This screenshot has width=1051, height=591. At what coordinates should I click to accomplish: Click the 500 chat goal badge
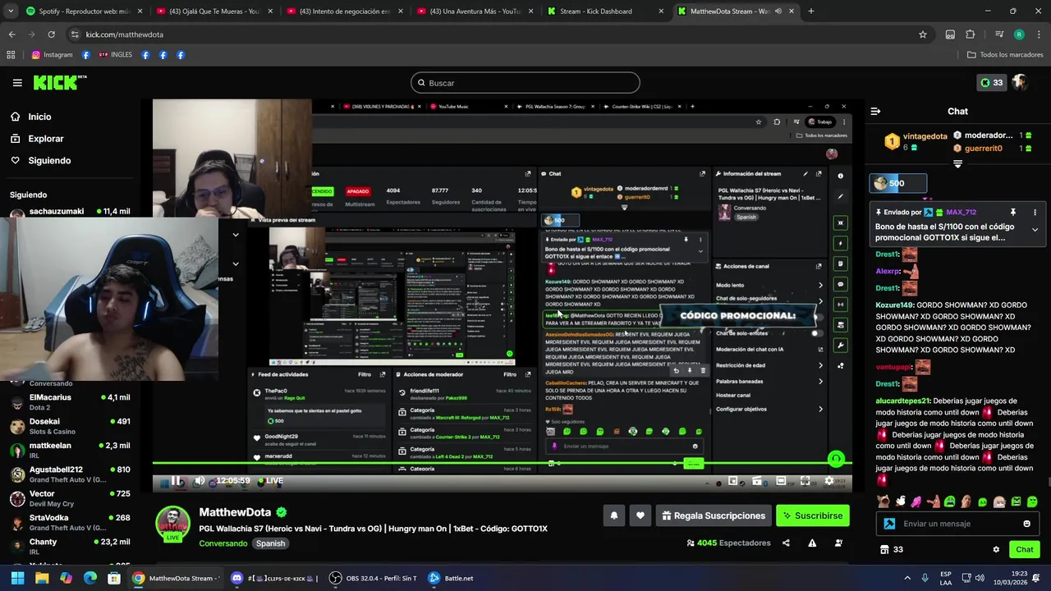[x=899, y=184]
